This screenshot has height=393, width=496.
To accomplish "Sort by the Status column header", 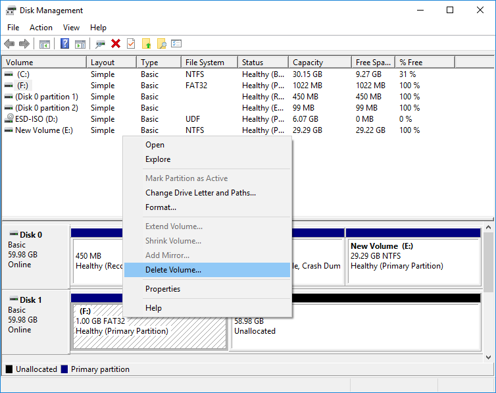I will click(x=263, y=63).
